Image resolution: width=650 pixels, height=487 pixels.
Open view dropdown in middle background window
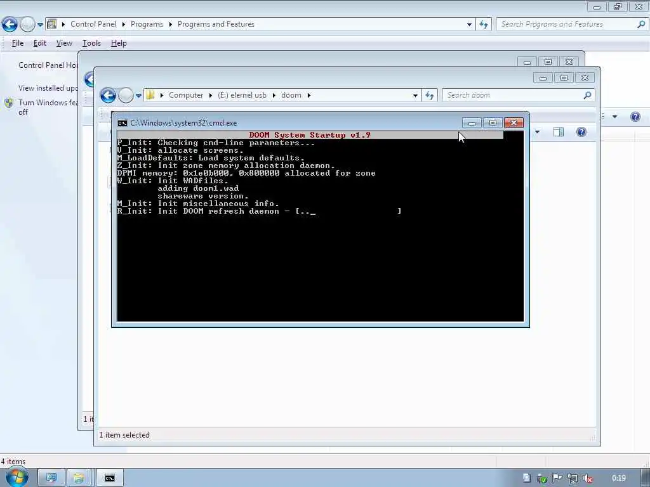(x=614, y=117)
